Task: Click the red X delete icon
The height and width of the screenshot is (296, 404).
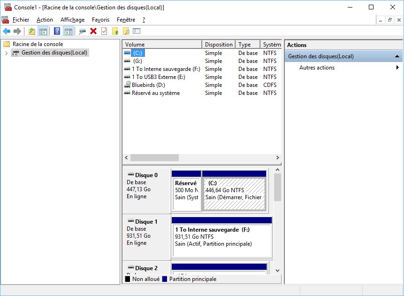Action: pos(93,31)
